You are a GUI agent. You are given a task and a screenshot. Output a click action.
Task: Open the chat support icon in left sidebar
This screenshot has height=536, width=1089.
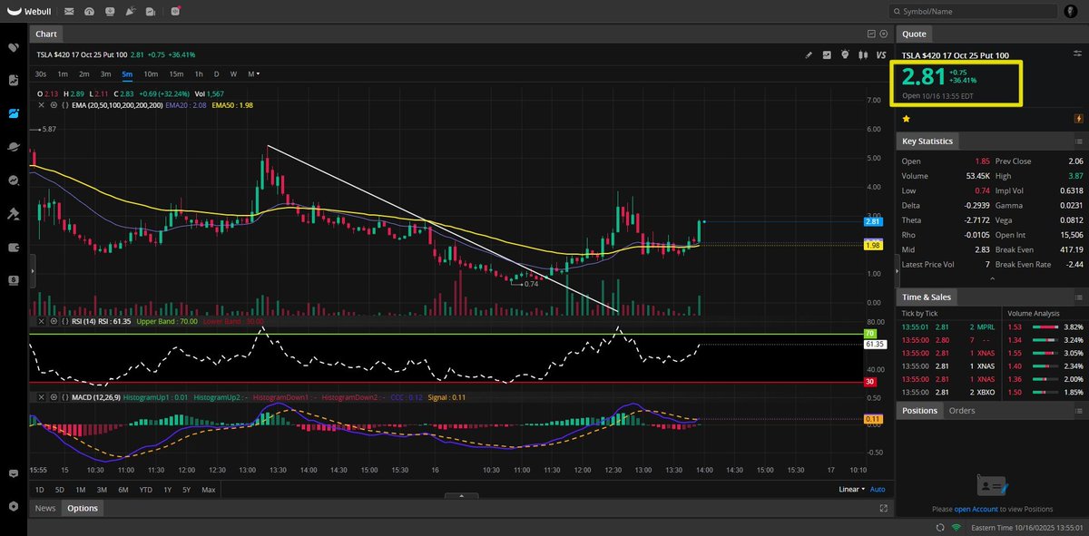(14, 473)
